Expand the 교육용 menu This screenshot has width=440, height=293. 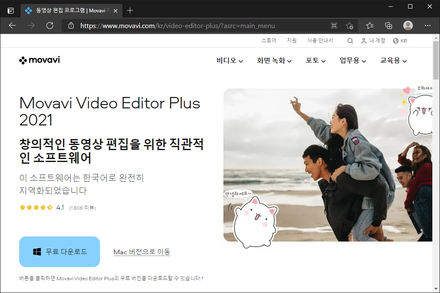pos(394,60)
